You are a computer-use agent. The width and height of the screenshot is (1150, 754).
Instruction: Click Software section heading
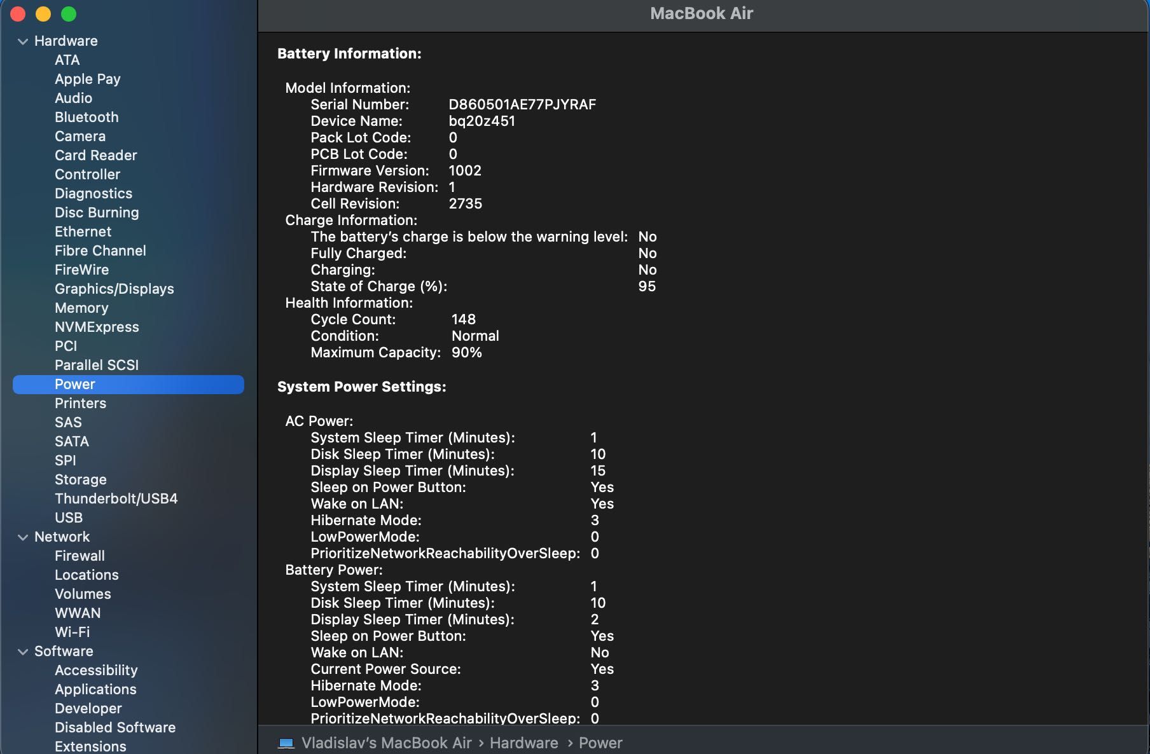[64, 651]
